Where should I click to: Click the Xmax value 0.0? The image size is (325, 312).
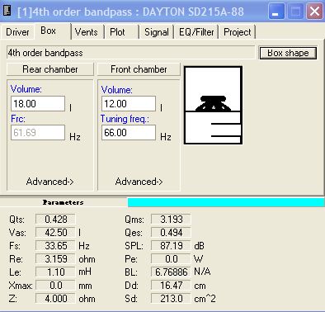[55, 286]
